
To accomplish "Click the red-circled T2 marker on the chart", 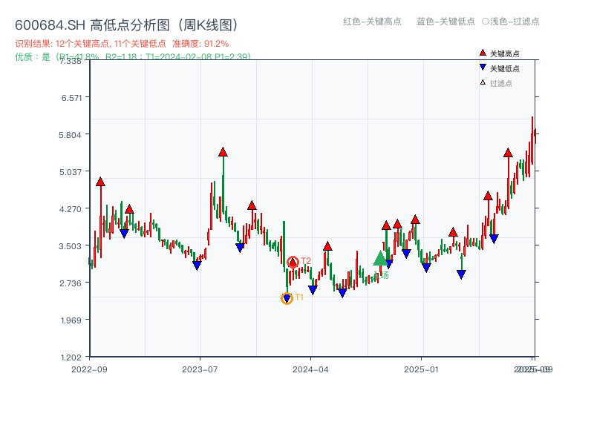I will coord(293,261).
